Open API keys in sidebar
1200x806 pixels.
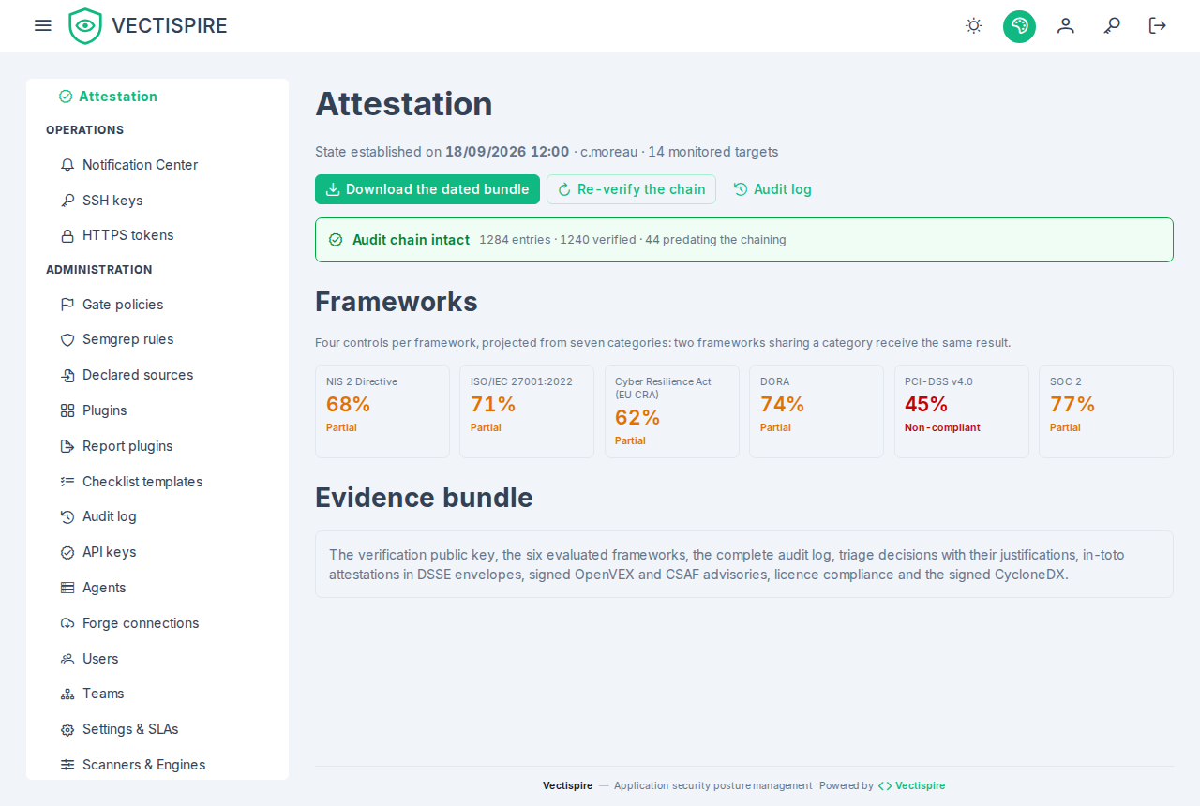[x=157, y=552]
